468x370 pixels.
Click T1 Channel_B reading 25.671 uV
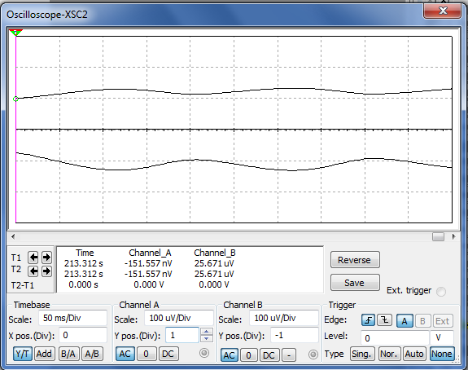coord(214,263)
